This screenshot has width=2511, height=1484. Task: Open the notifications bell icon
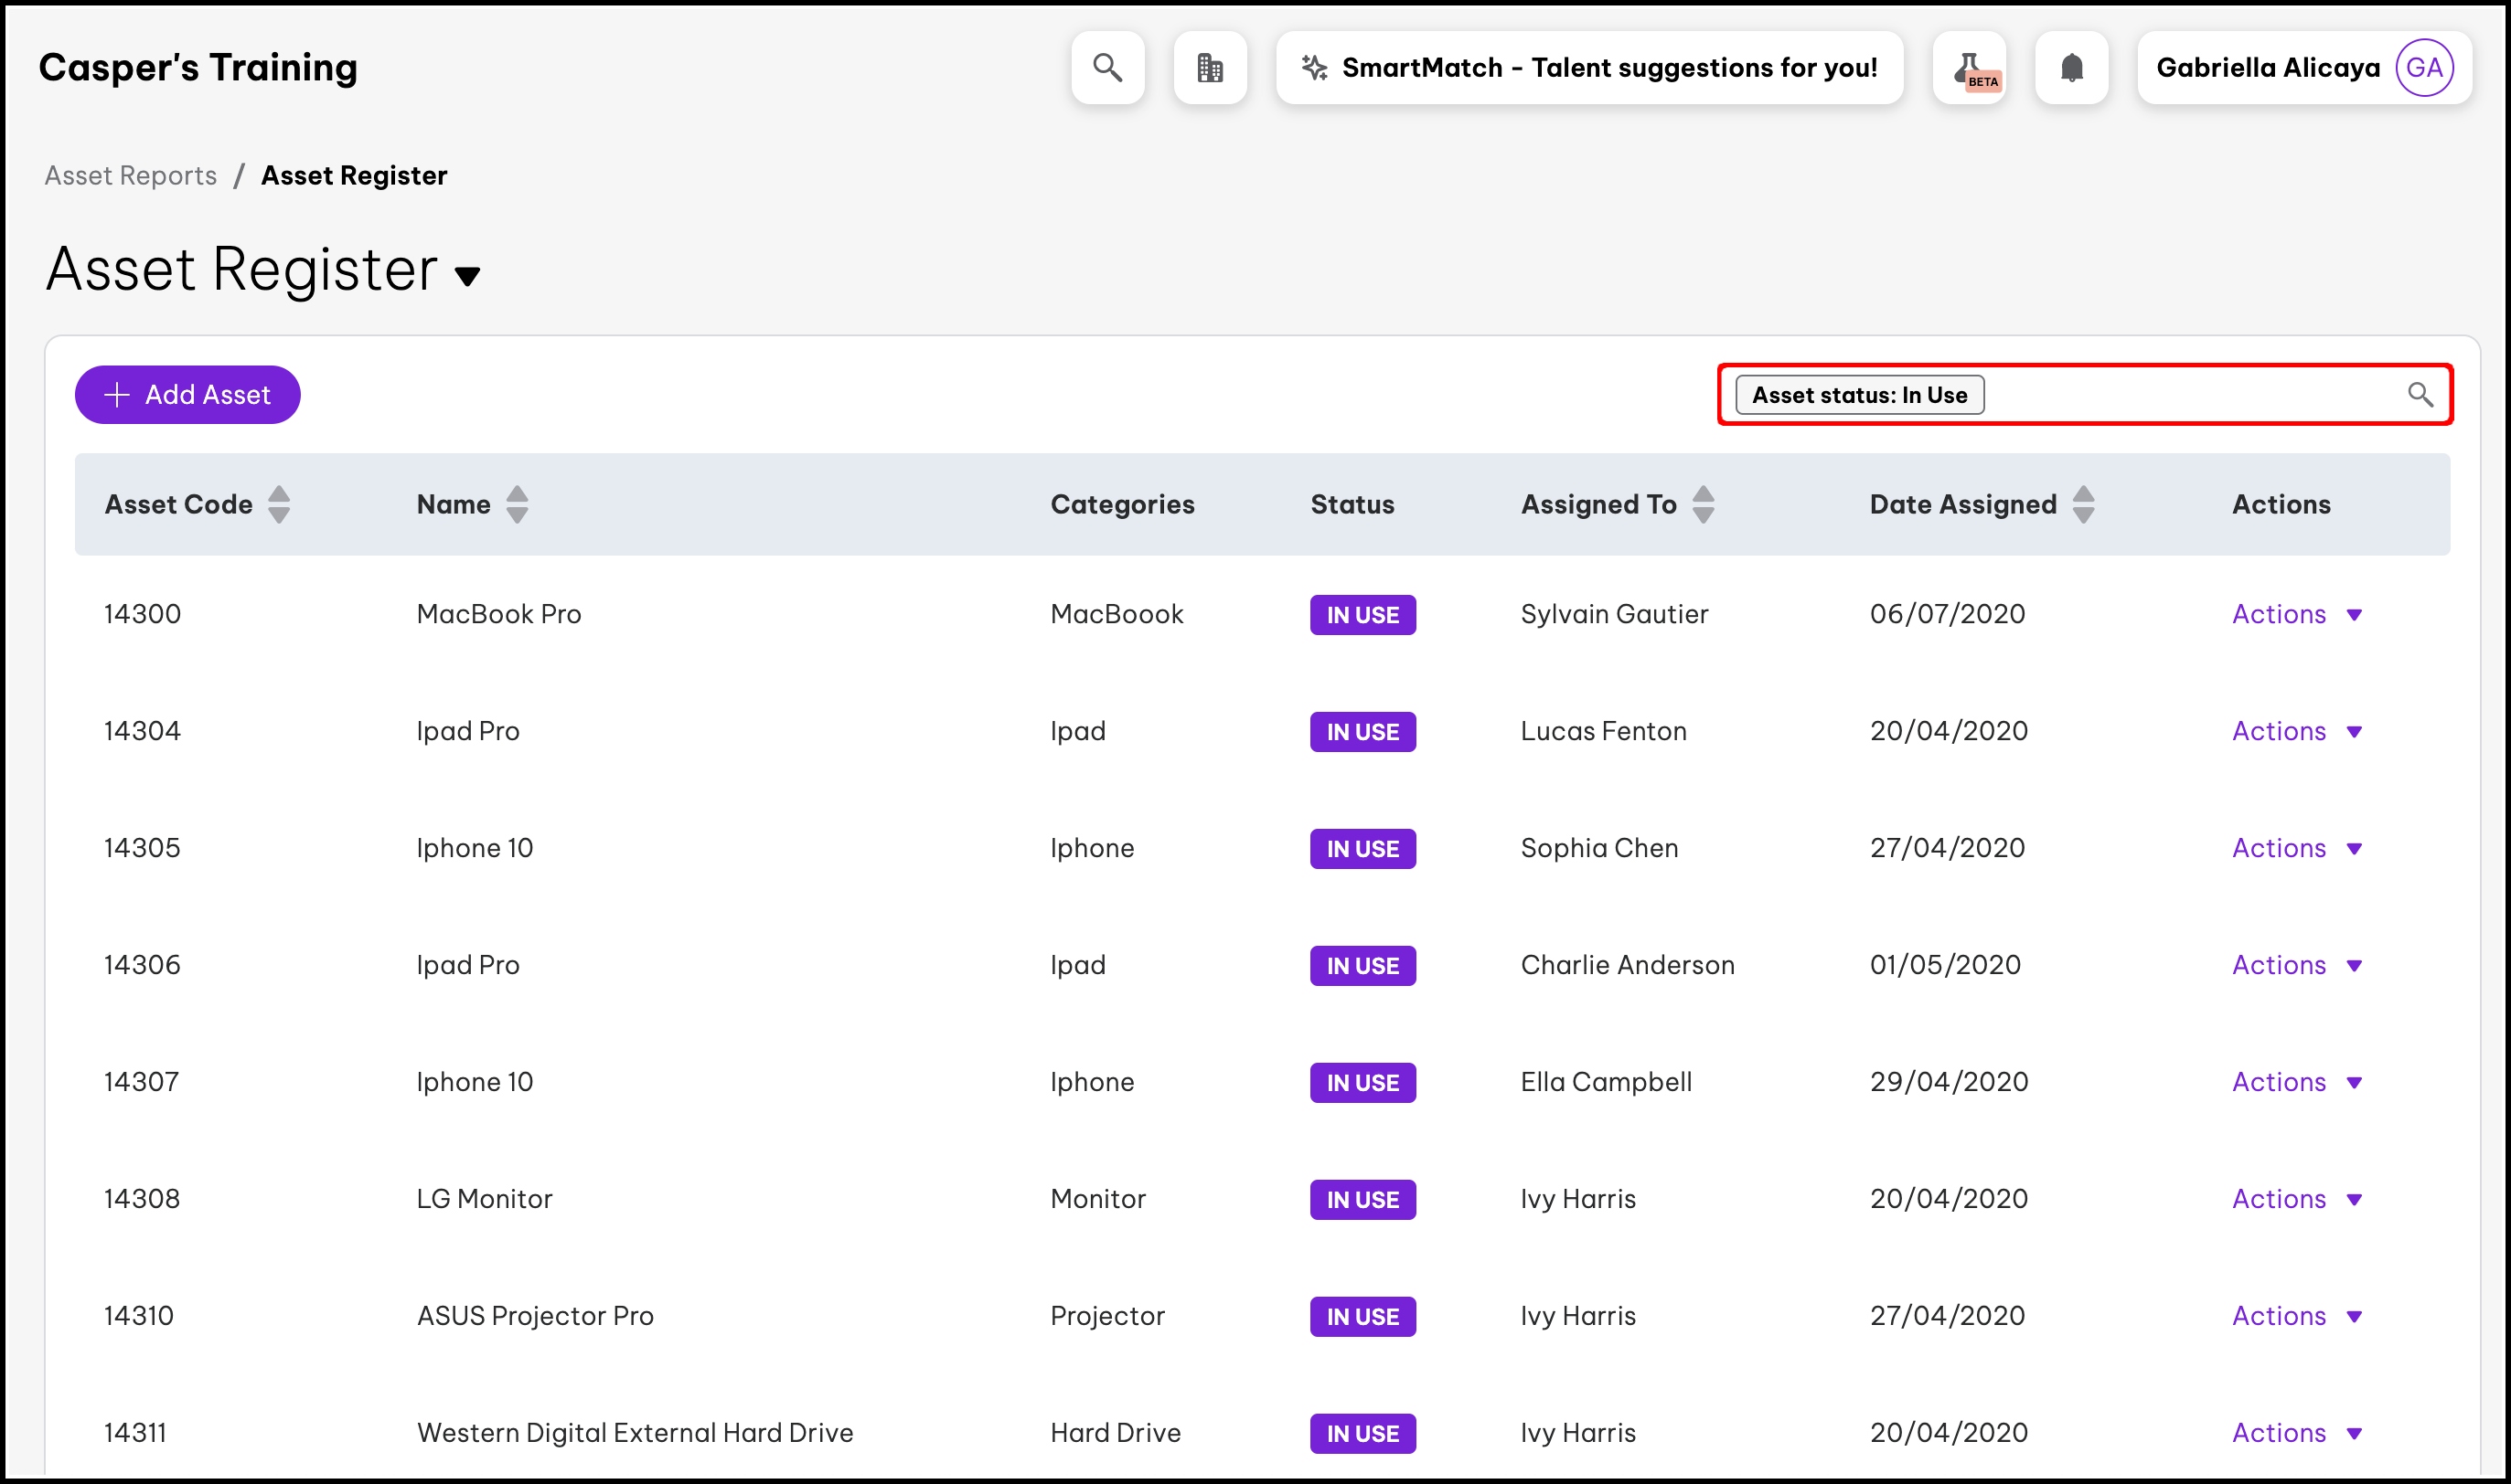click(x=2071, y=68)
